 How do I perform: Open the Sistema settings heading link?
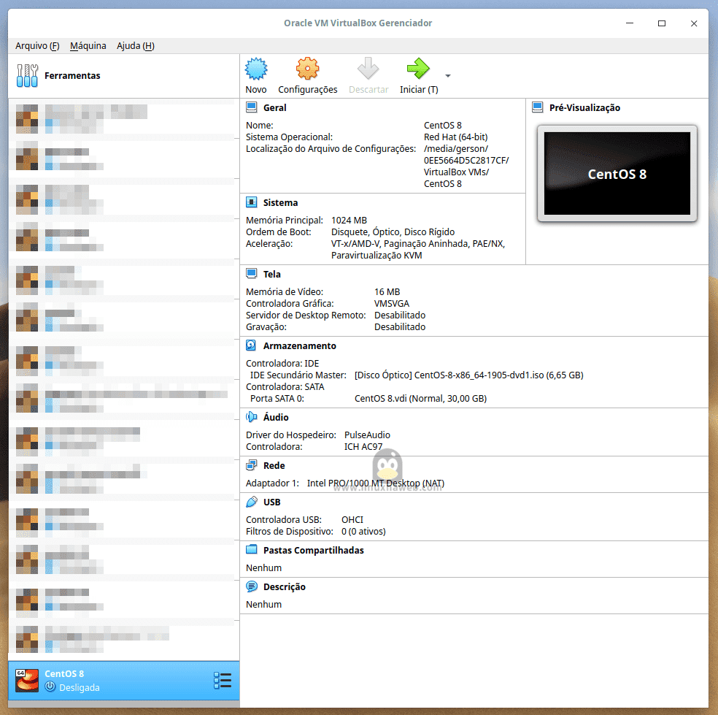(280, 202)
